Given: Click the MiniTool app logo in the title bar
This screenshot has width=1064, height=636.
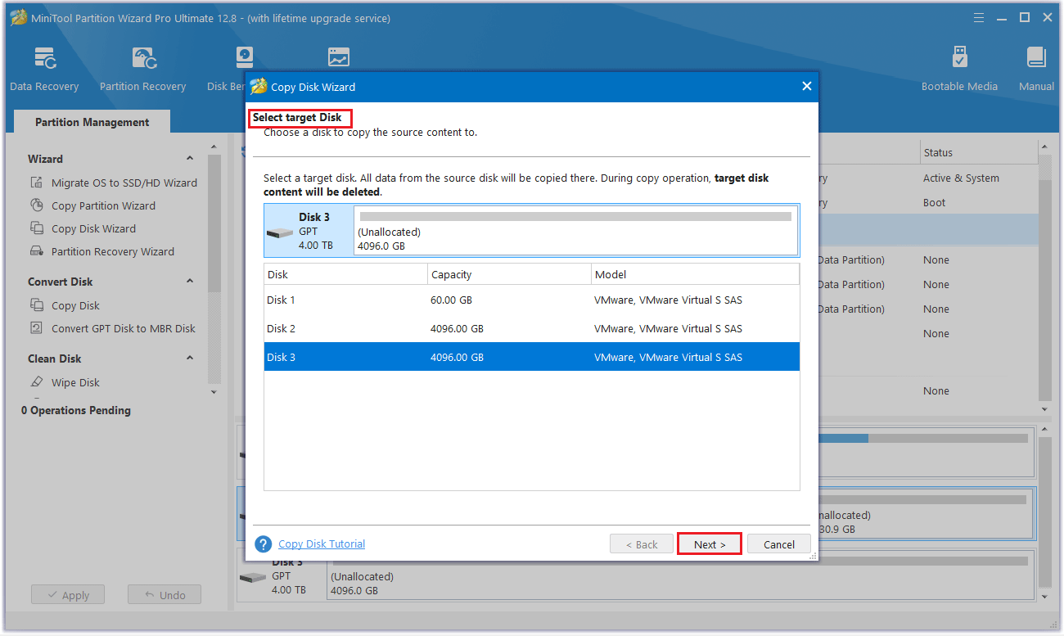Looking at the screenshot, I should 18,17.
